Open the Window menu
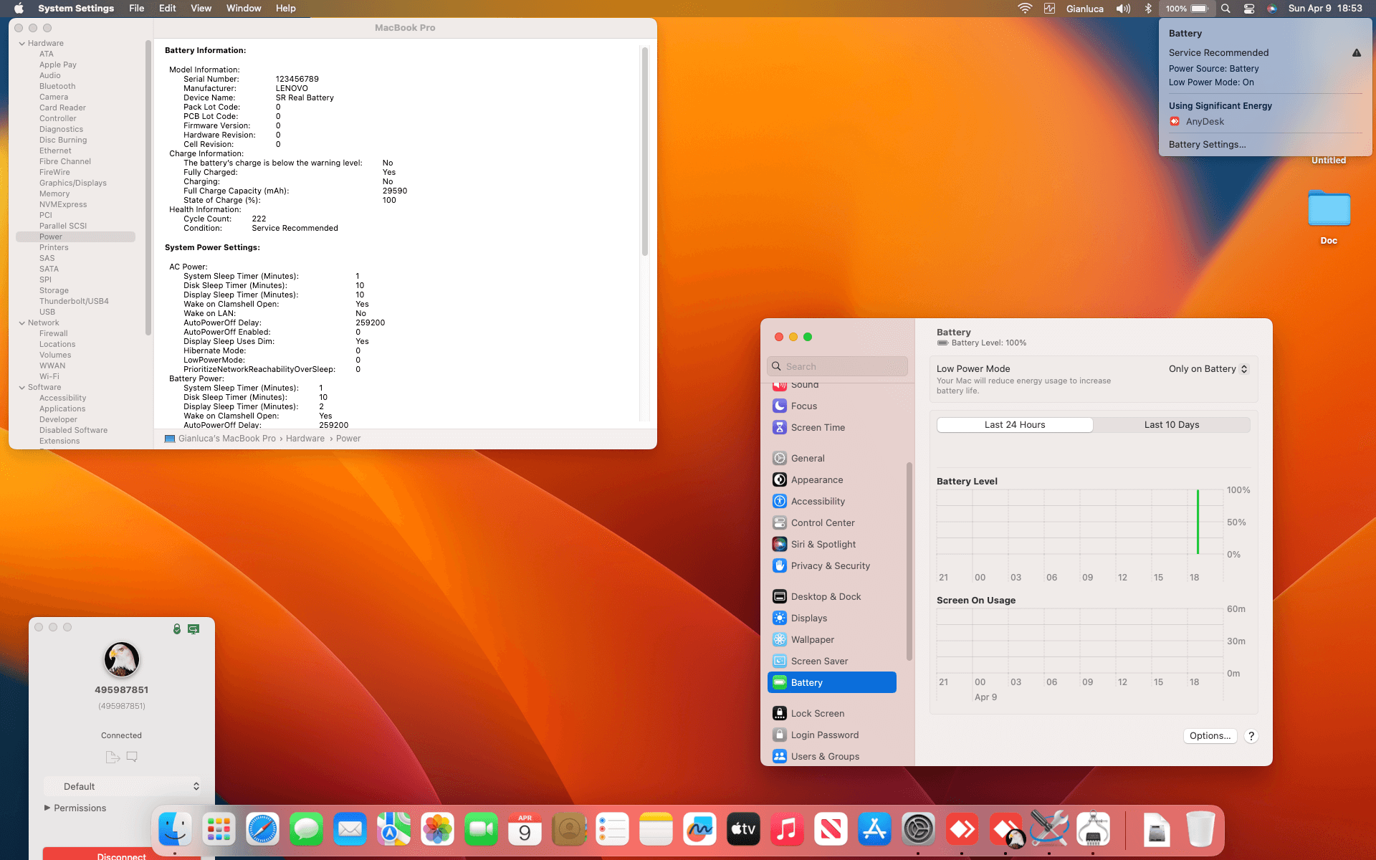 244,9
